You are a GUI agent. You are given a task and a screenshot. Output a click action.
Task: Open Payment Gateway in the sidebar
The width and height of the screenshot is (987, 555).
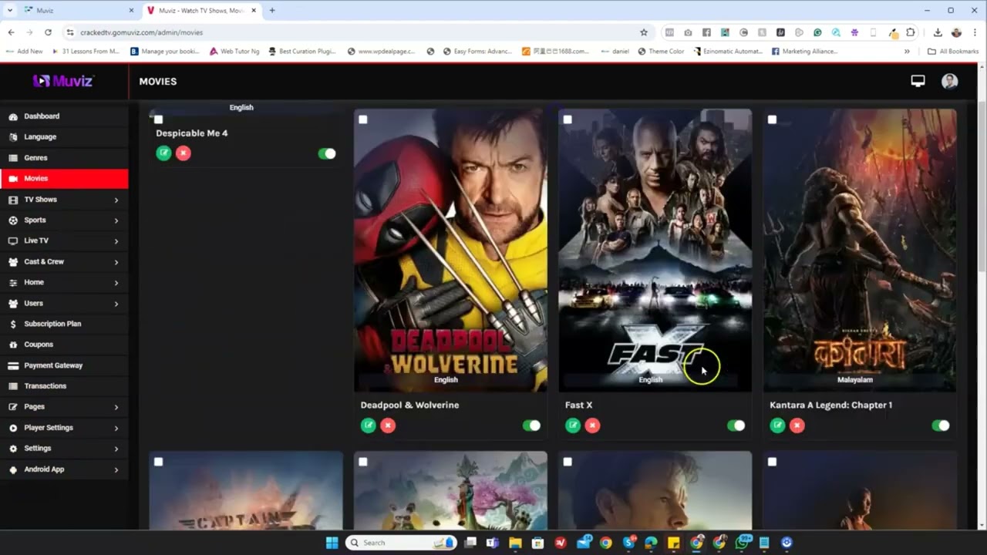tap(64, 365)
